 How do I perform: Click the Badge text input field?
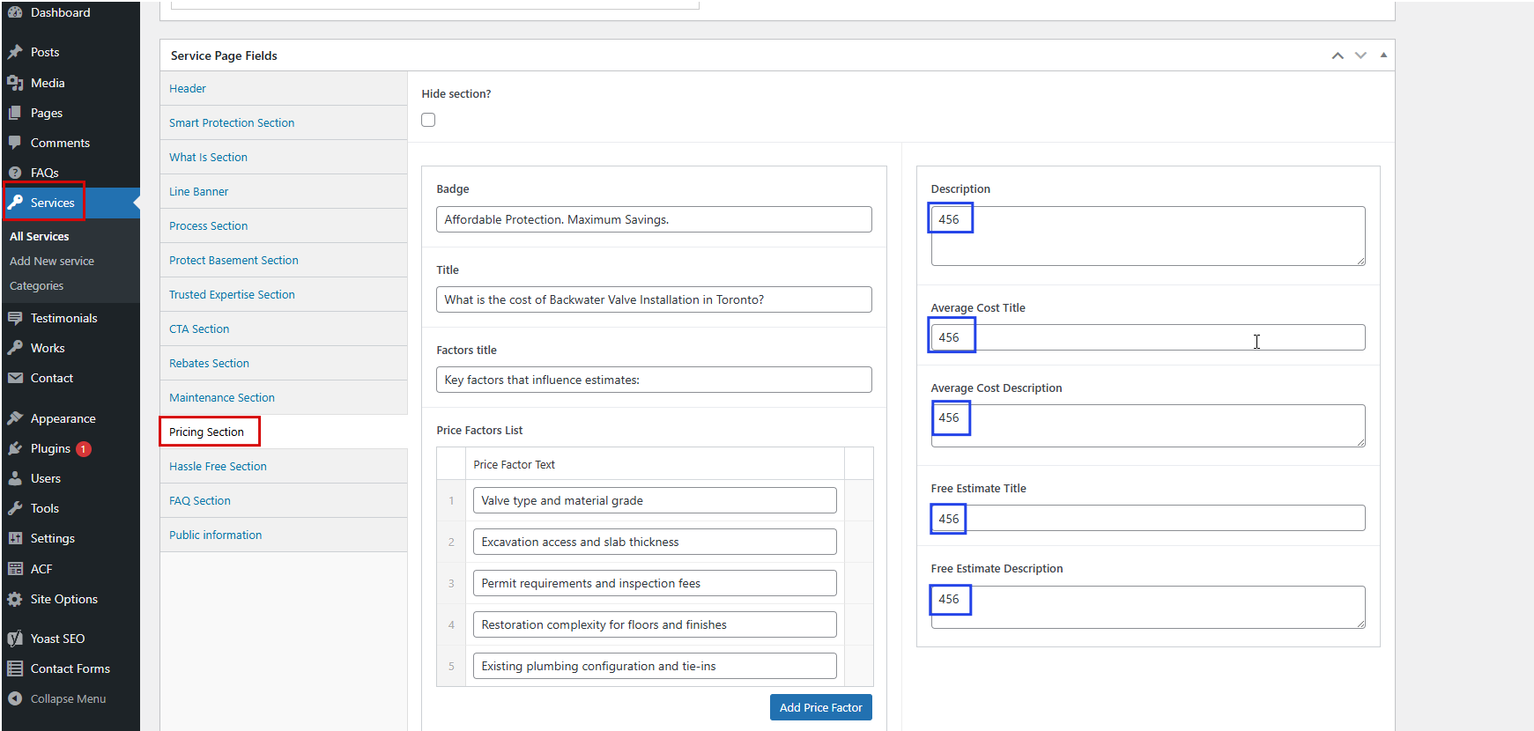tap(653, 219)
